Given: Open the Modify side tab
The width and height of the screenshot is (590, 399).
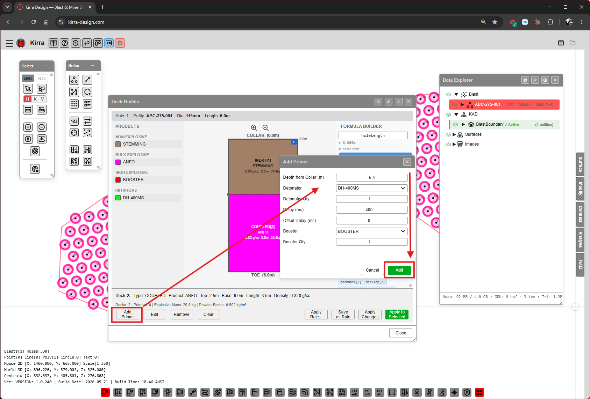Looking at the screenshot, I should click(x=580, y=189).
